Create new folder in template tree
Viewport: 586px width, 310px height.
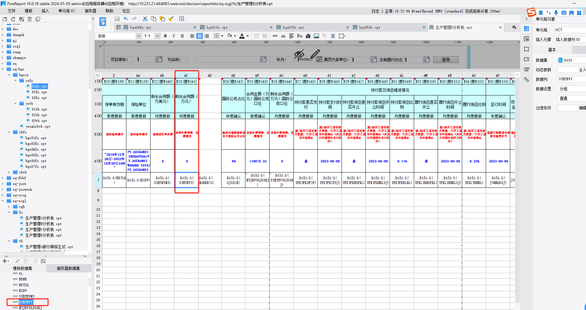pyautogui.click(x=5, y=19)
